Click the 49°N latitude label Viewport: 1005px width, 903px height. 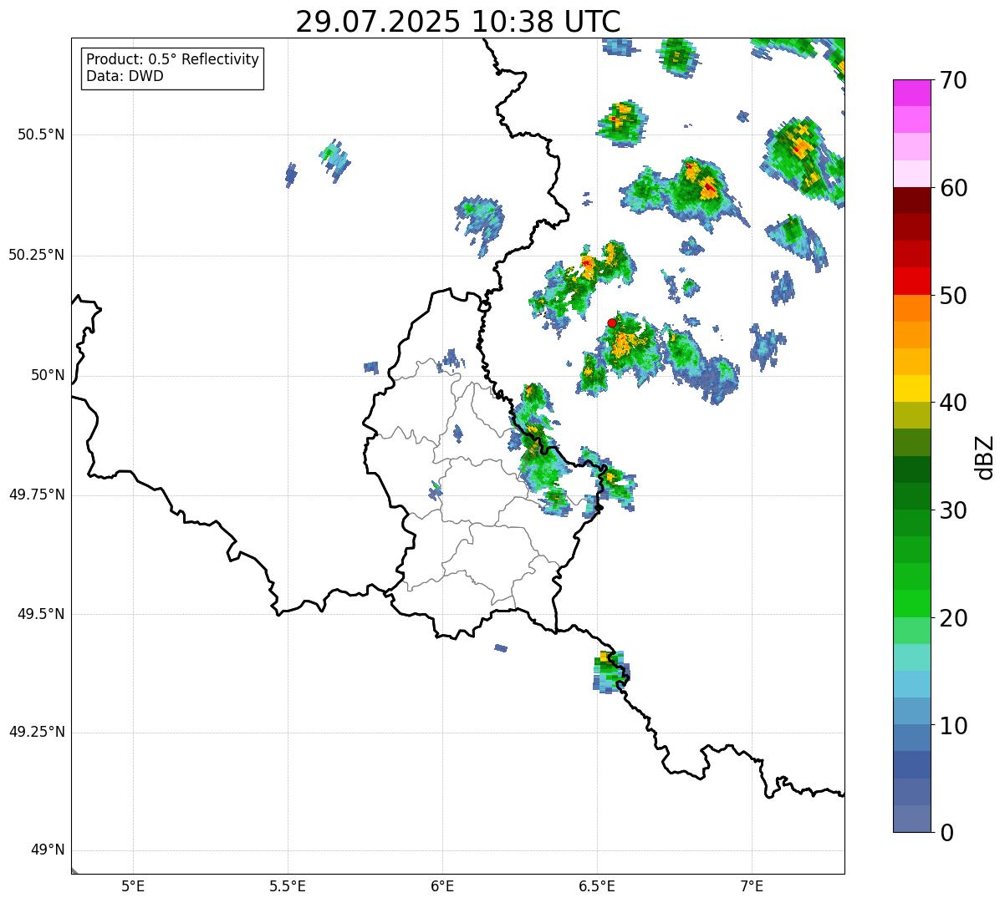48,850
